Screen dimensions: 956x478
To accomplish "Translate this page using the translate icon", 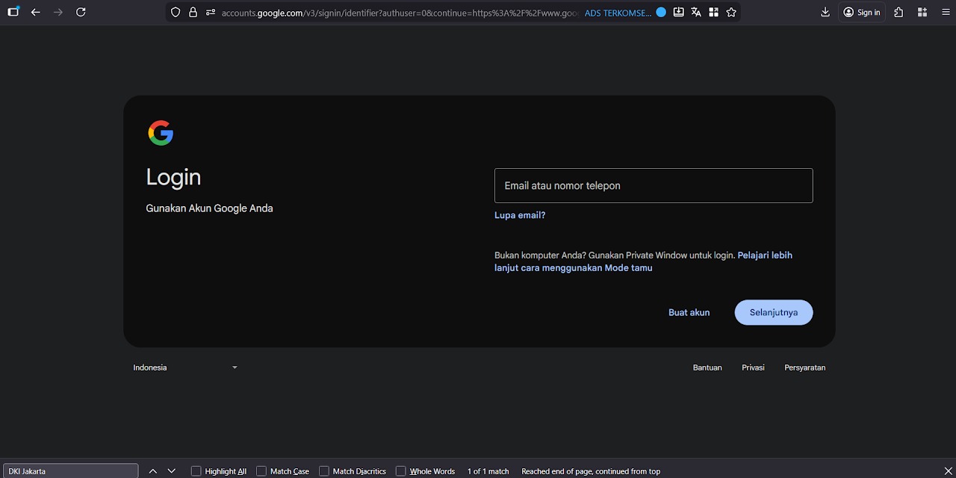I will pyautogui.click(x=695, y=12).
